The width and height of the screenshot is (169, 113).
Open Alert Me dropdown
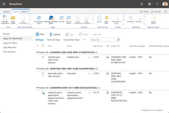(106, 20)
